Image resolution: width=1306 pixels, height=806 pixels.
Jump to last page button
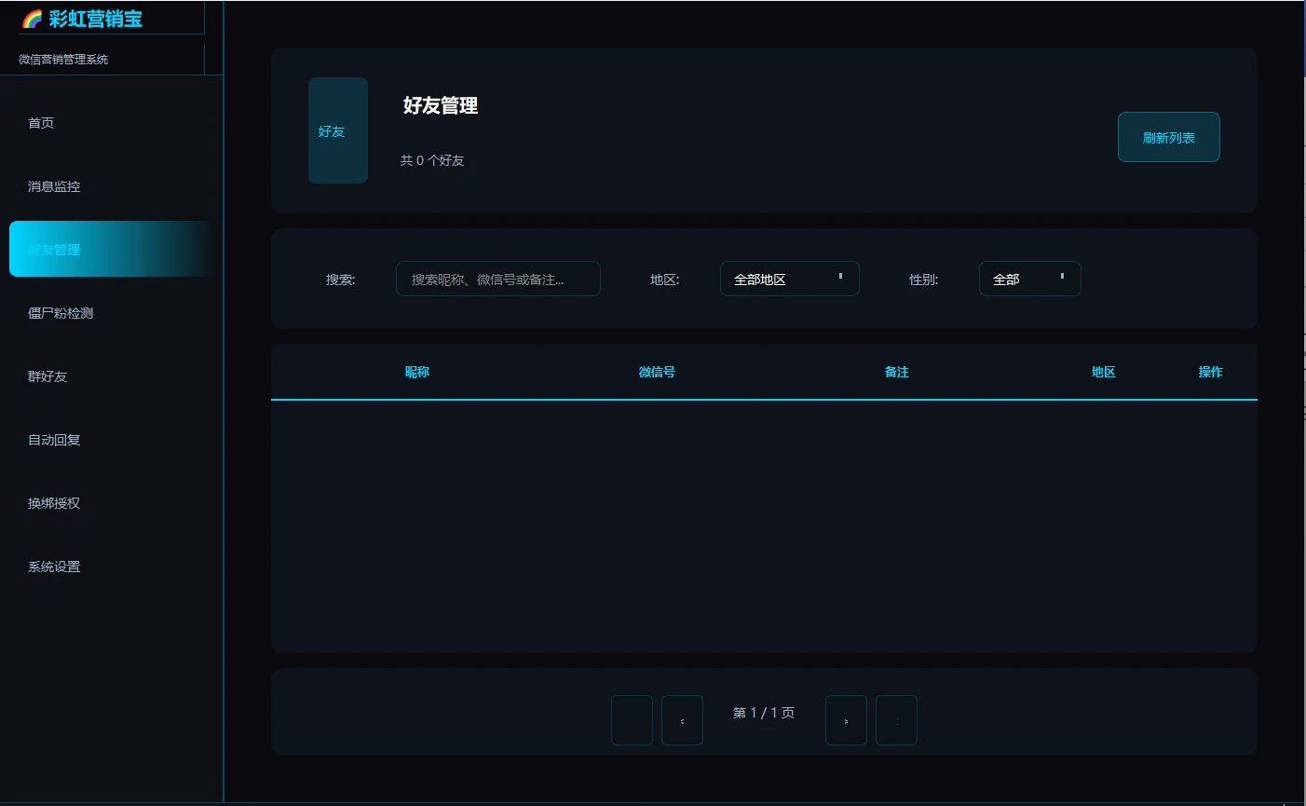896,720
